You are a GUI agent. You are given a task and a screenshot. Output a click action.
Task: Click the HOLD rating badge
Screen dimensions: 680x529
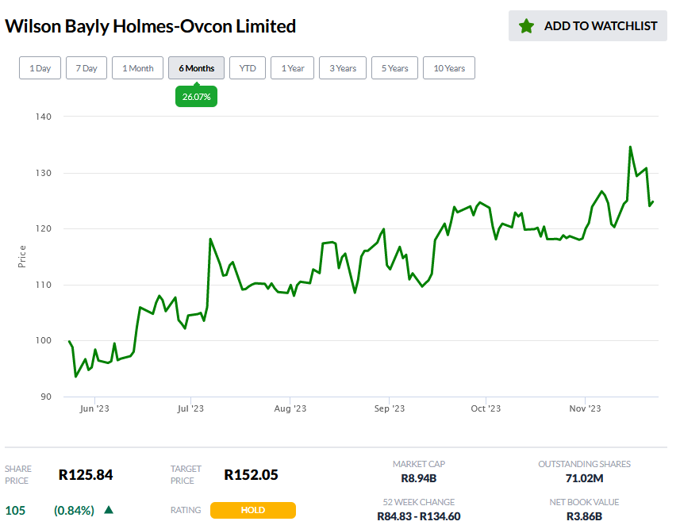[x=253, y=510]
